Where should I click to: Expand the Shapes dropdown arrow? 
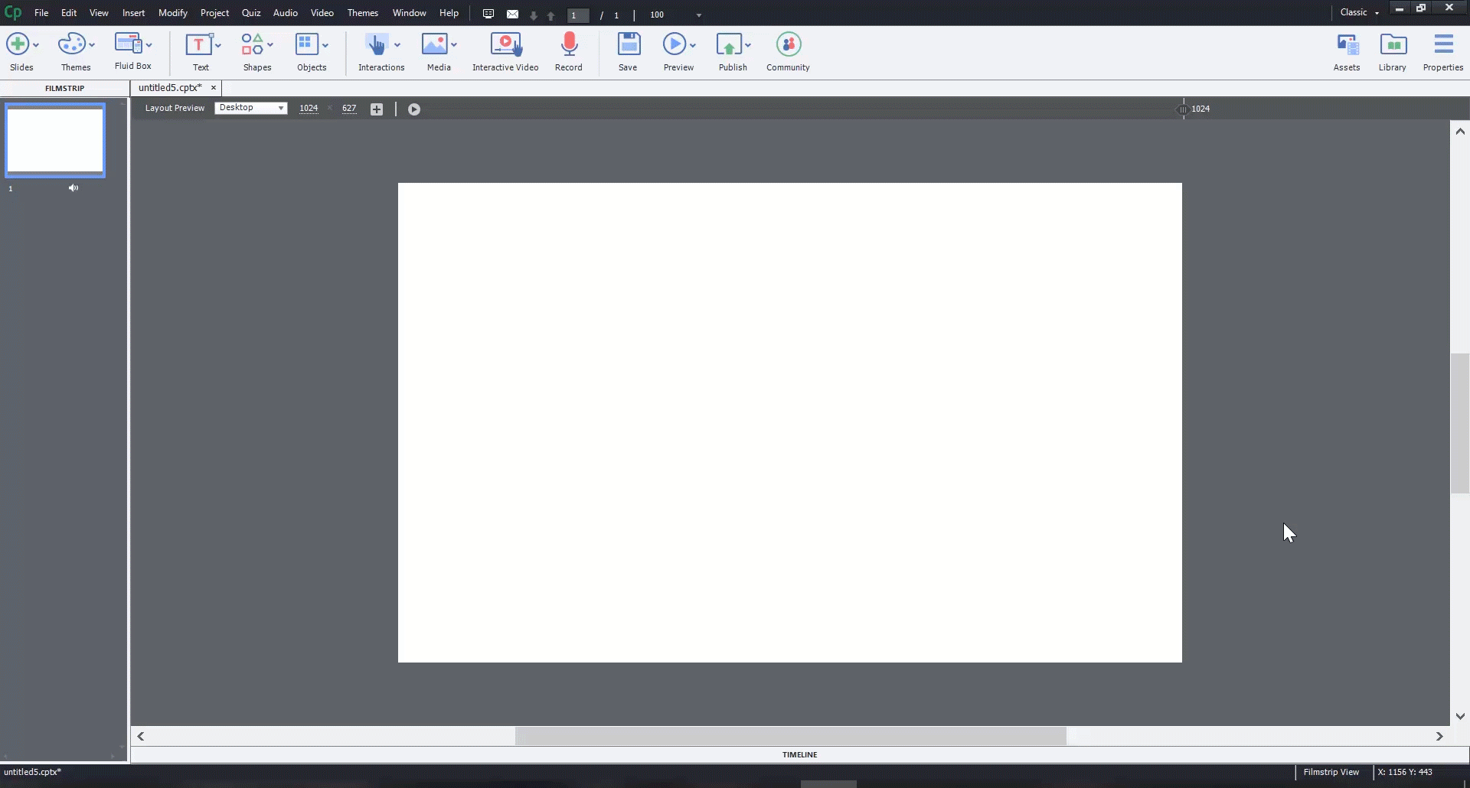pyautogui.click(x=270, y=45)
